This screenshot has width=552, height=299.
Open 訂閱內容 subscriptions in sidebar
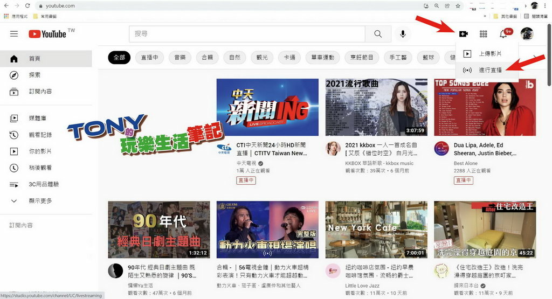(x=46, y=92)
